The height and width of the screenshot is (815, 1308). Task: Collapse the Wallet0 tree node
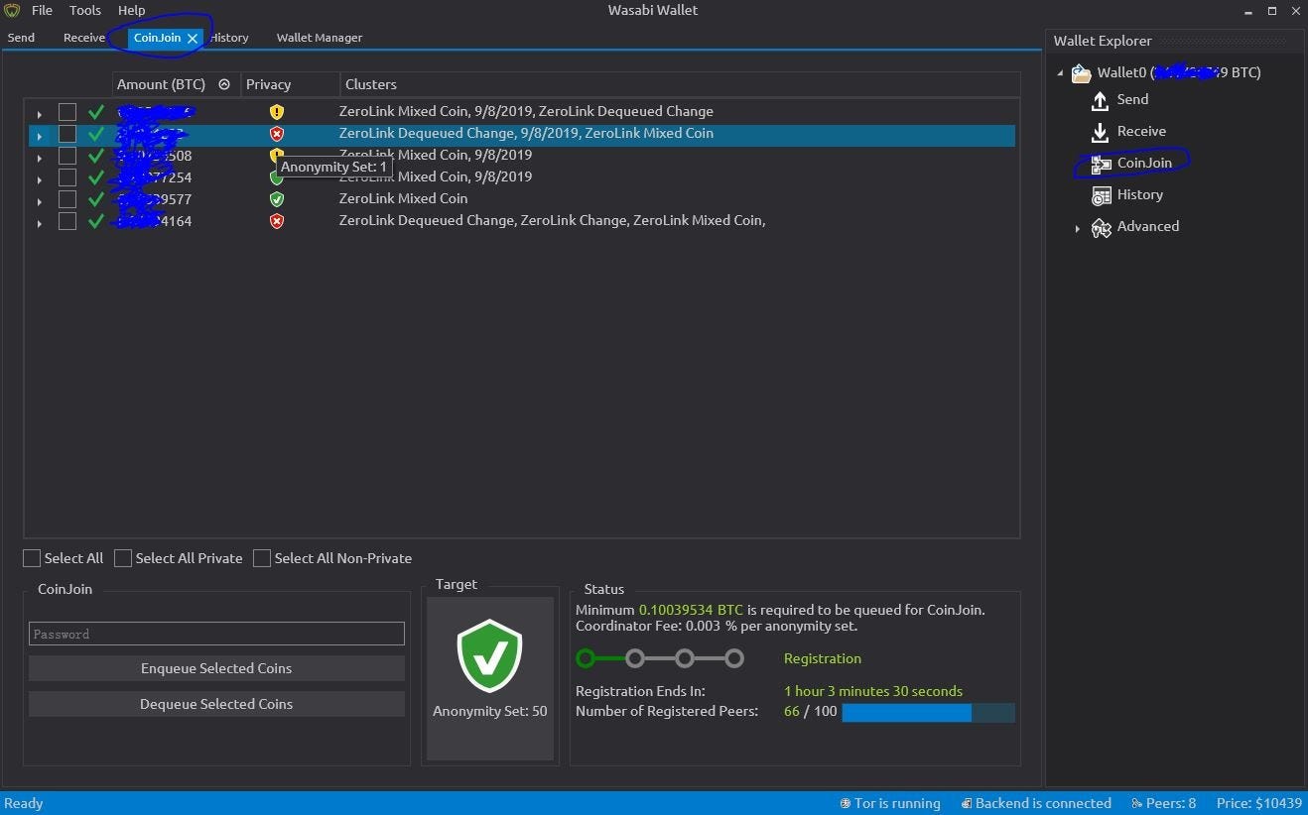tap(1060, 72)
